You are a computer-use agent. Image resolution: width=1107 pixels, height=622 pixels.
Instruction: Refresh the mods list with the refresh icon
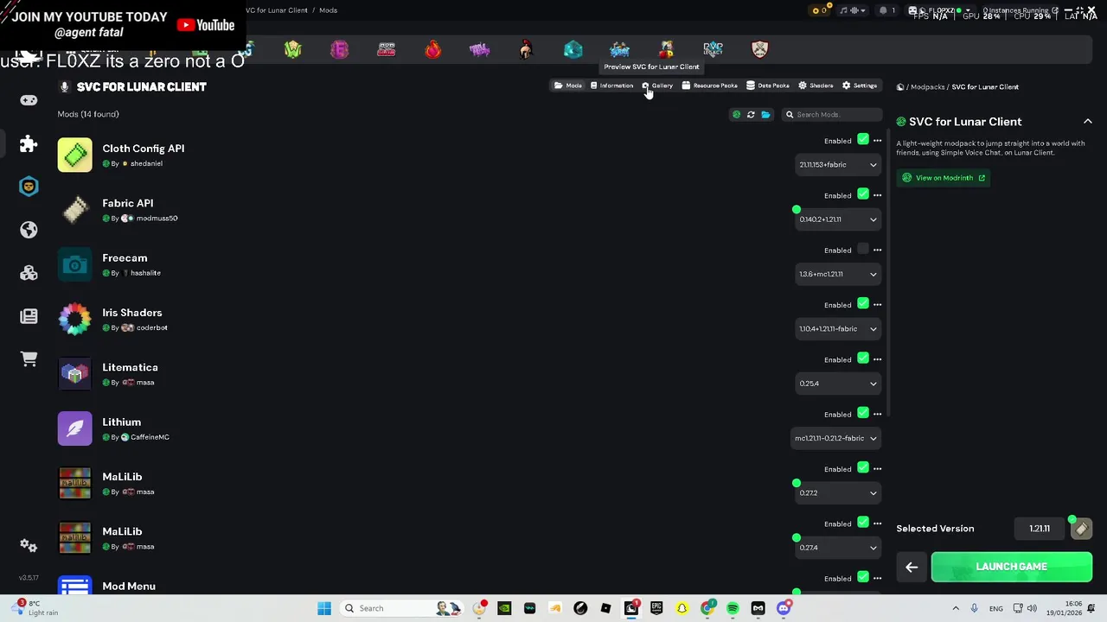point(751,114)
